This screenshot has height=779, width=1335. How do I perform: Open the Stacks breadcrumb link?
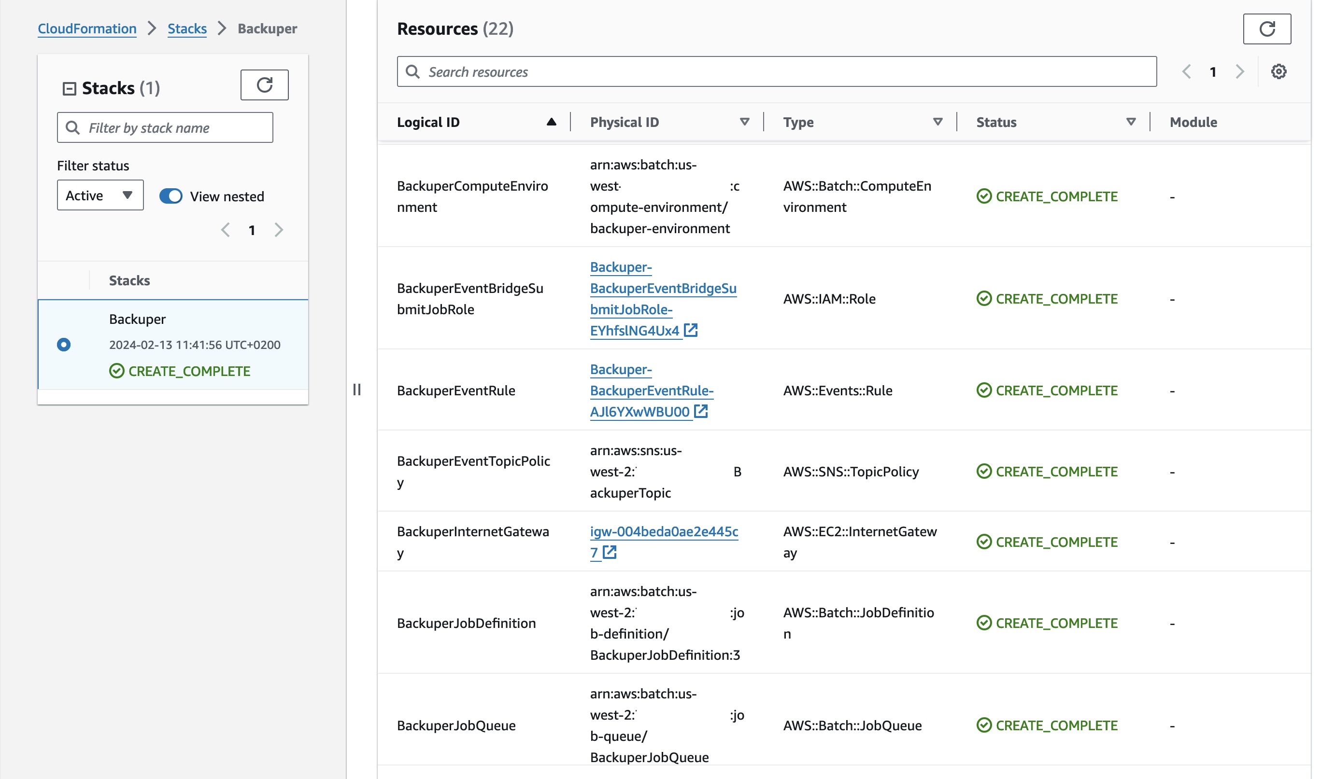(187, 28)
